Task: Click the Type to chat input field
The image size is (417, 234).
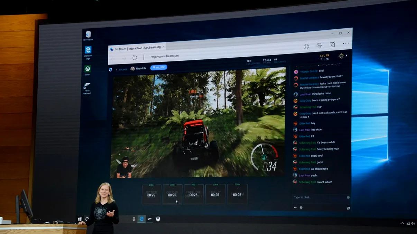Action: [x=311, y=197]
